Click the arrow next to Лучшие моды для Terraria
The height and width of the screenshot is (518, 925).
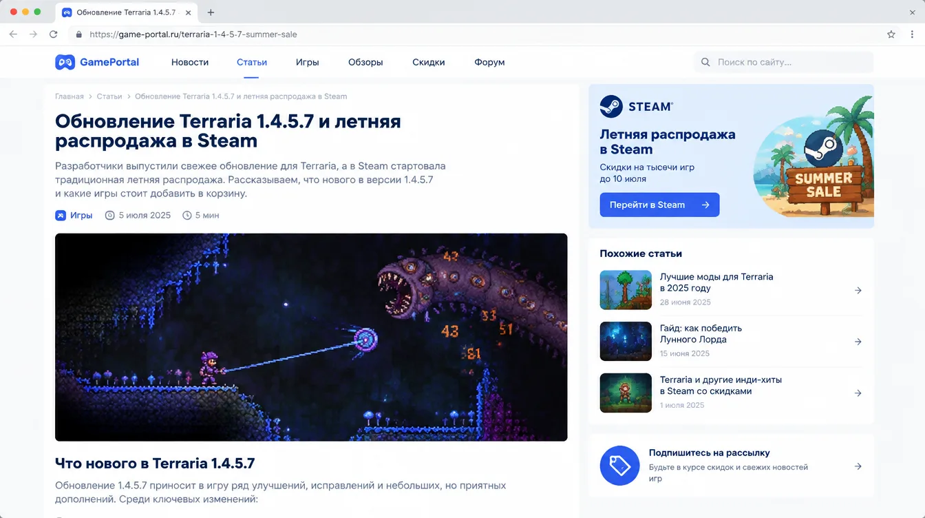coord(858,291)
